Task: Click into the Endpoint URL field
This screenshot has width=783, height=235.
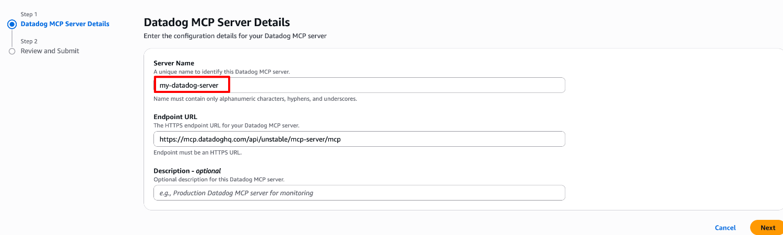Action: pyautogui.click(x=359, y=139)
